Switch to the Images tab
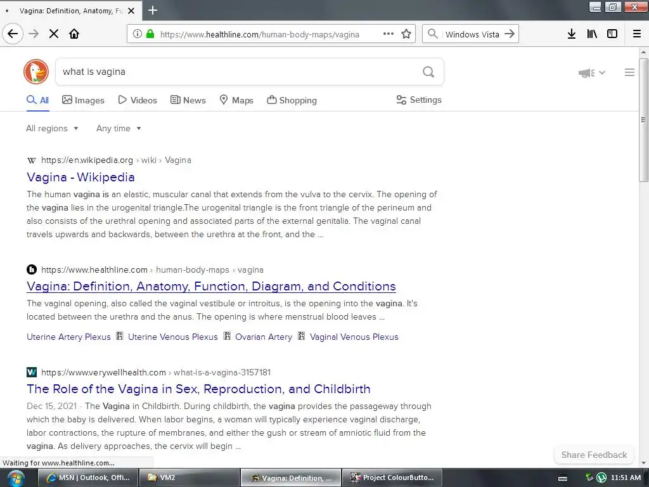The width and height of the screenshot is (649, 487). (83, 100)
